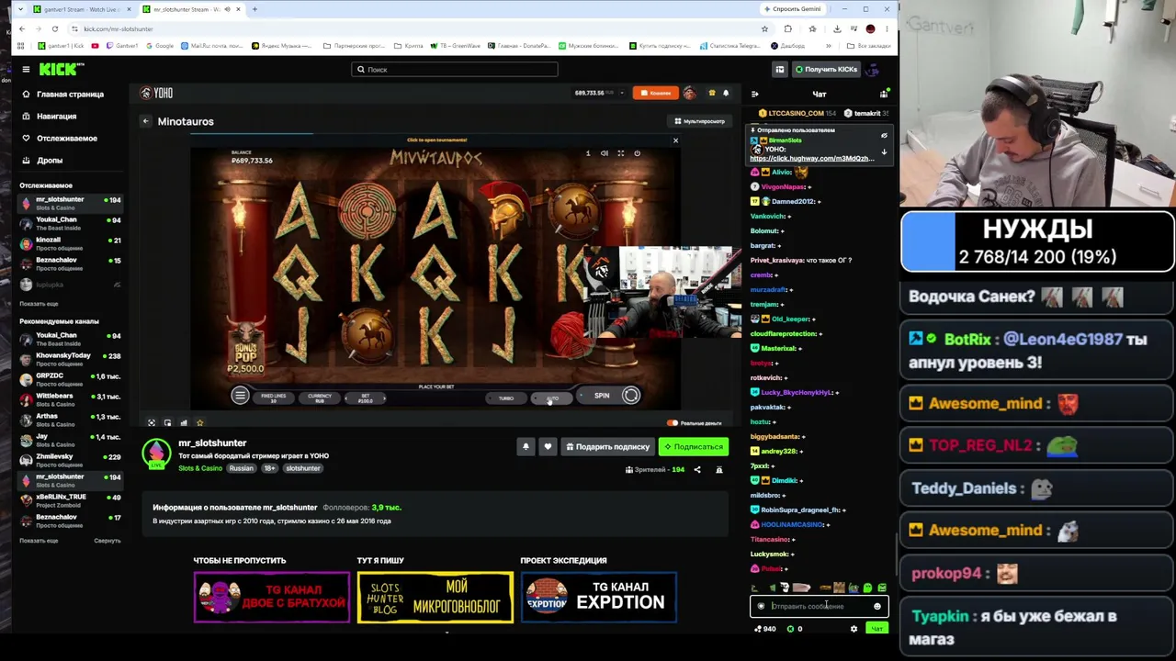Expand the pinned message down arrow

[x=884, y=152]
